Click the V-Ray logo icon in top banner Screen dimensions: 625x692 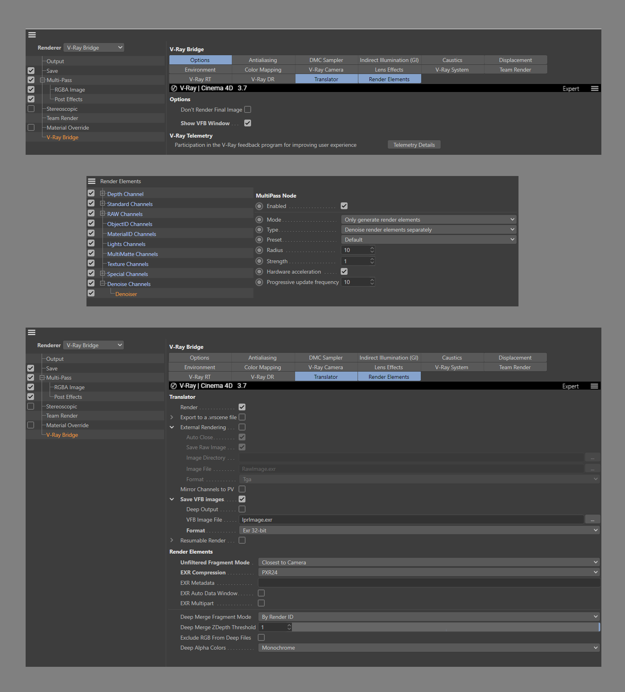tap(174, 88)
